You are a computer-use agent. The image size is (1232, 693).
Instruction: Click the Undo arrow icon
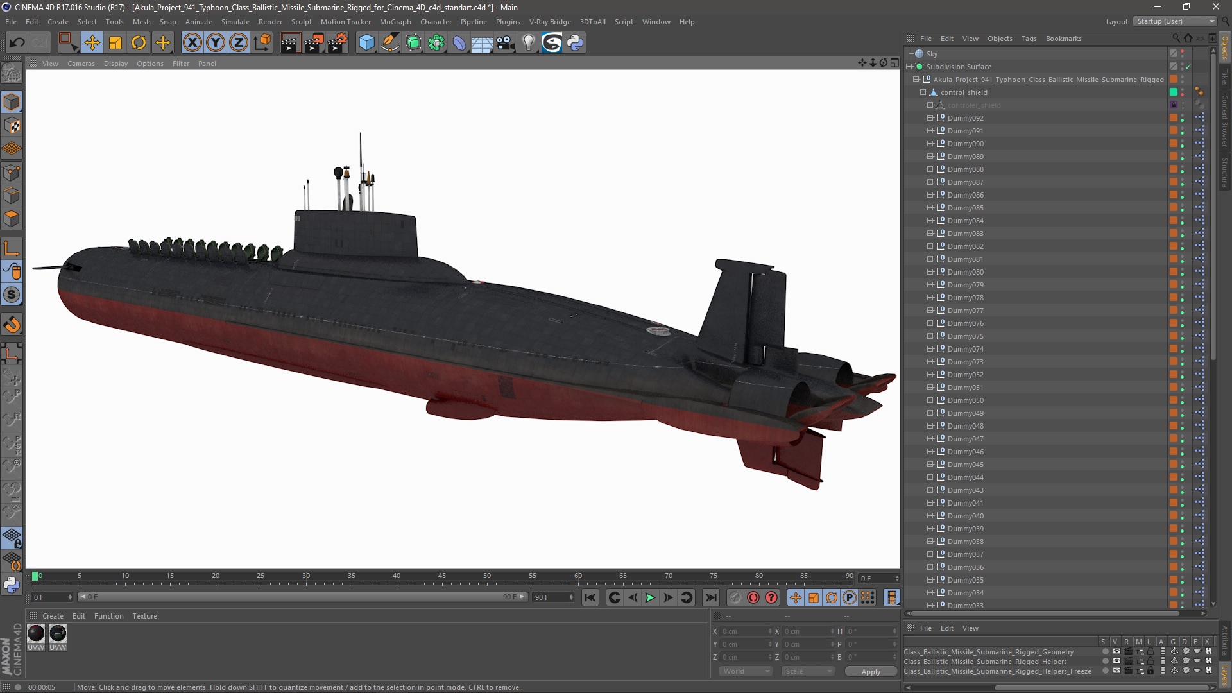17,43
